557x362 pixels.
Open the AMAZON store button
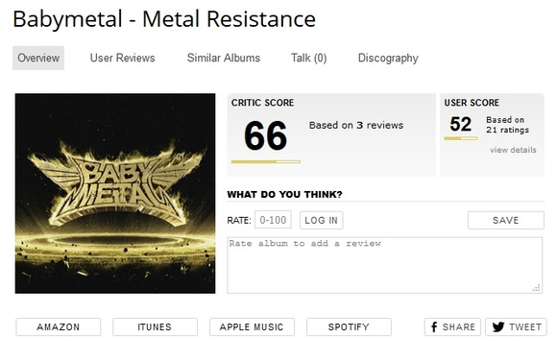click(59, 326)
